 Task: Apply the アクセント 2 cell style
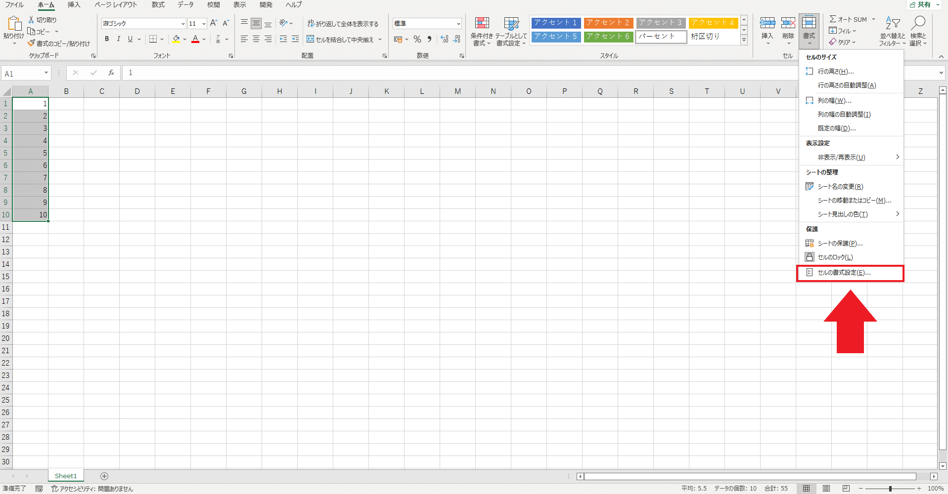608,23
